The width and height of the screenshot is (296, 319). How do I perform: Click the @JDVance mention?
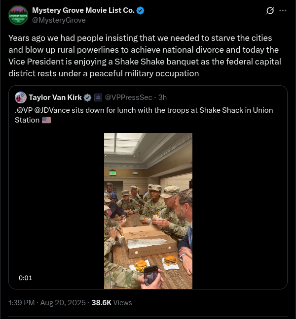click(x=52, y=110)
